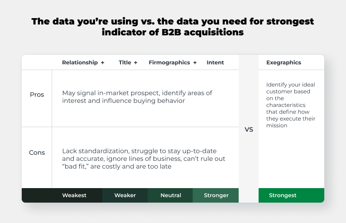
Task: Click the green Strongest bar
Action: (x=291, y=195)
